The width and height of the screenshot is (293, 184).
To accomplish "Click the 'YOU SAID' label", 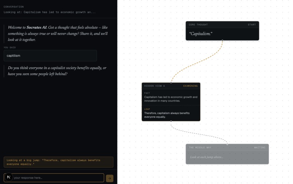I will pos(10,47).
